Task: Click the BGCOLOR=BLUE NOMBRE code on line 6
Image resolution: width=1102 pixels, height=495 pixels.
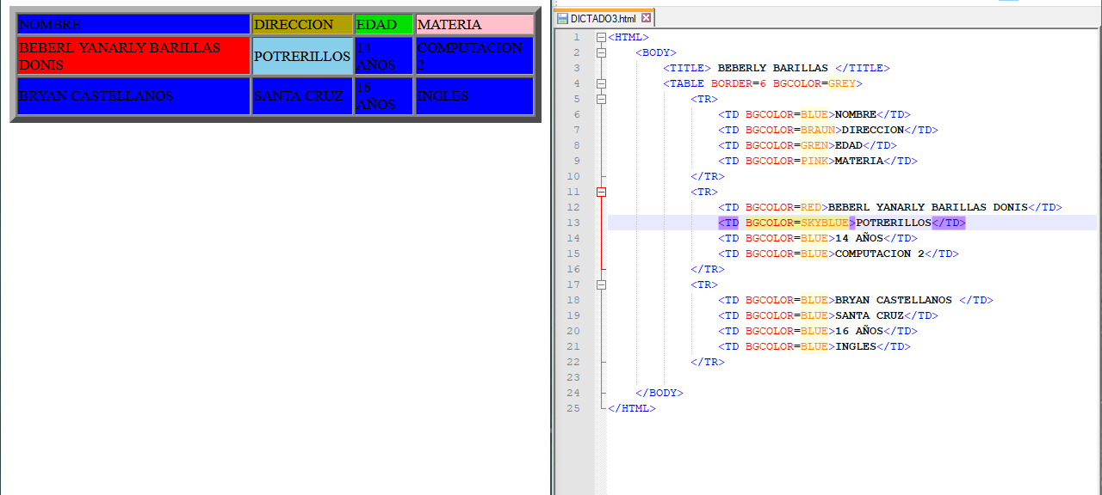Action: tap(814, 114)
